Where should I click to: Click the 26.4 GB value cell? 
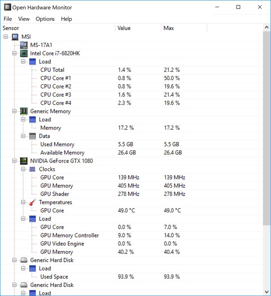[x=127, y=153]
